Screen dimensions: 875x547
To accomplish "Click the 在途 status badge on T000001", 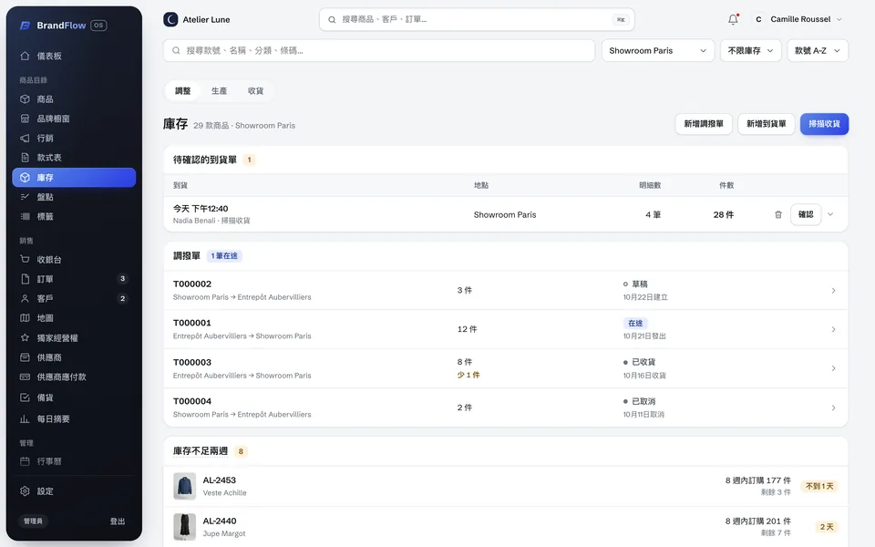I will (x=635, y=323).
